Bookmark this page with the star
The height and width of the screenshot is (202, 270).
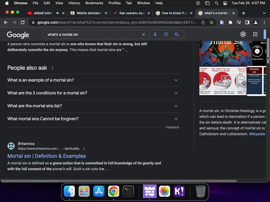(211, 23)
